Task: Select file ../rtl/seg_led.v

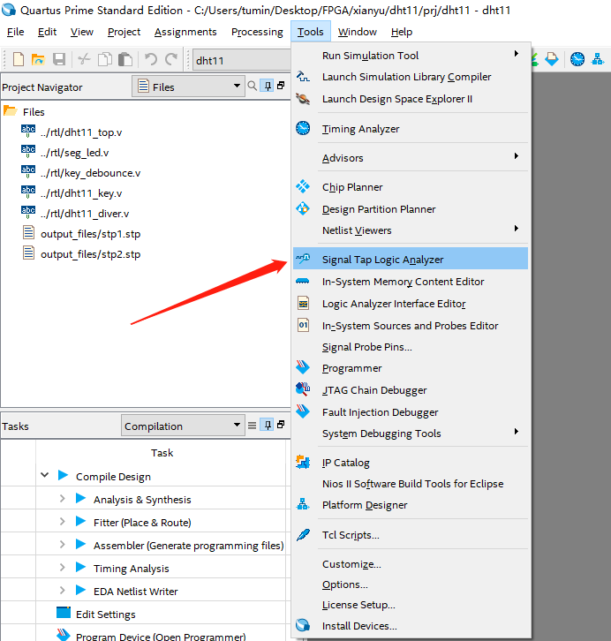Action: click(75, 153)
